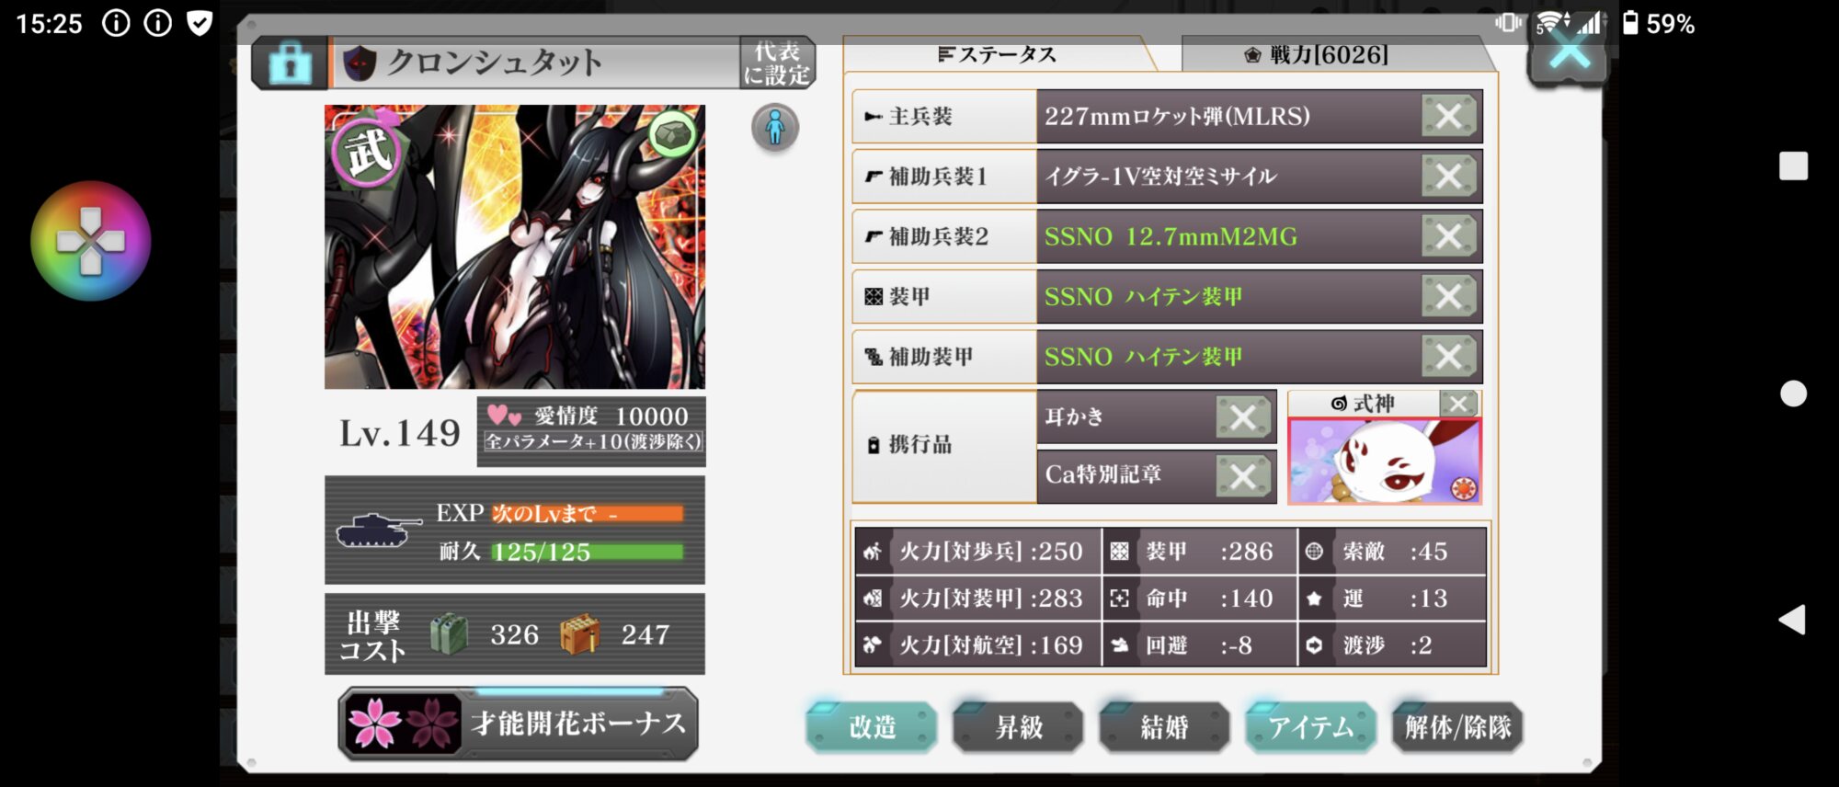Remove the 227mm rocket main weapon
1839x787 pixels.
[x=1448, y=117]
